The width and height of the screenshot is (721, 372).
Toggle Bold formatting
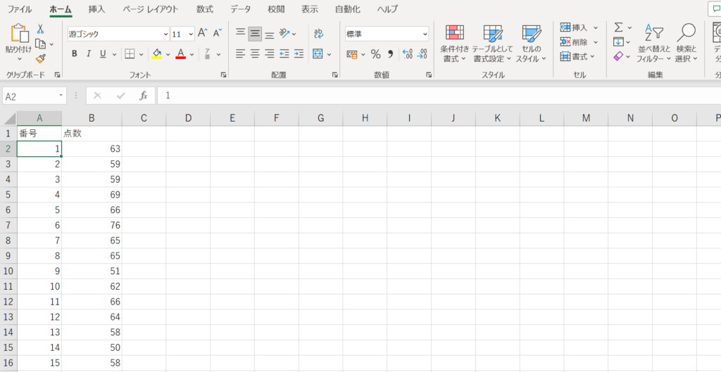click(74, 54)
